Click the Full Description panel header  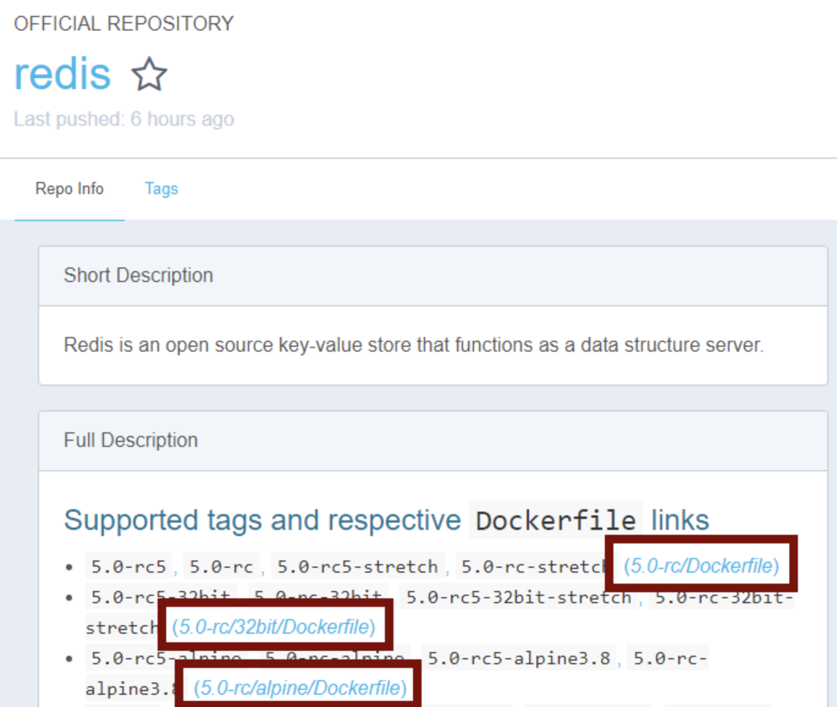(131, 440)
